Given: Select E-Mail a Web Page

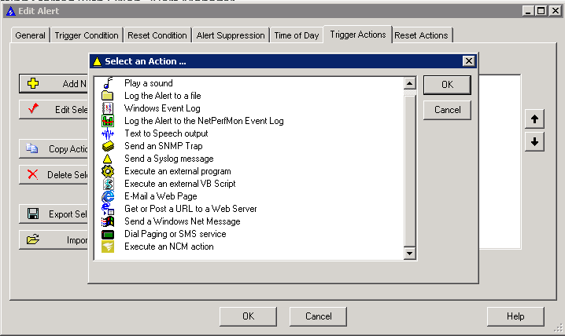Looking at the screenshot, I should (161, 196).
